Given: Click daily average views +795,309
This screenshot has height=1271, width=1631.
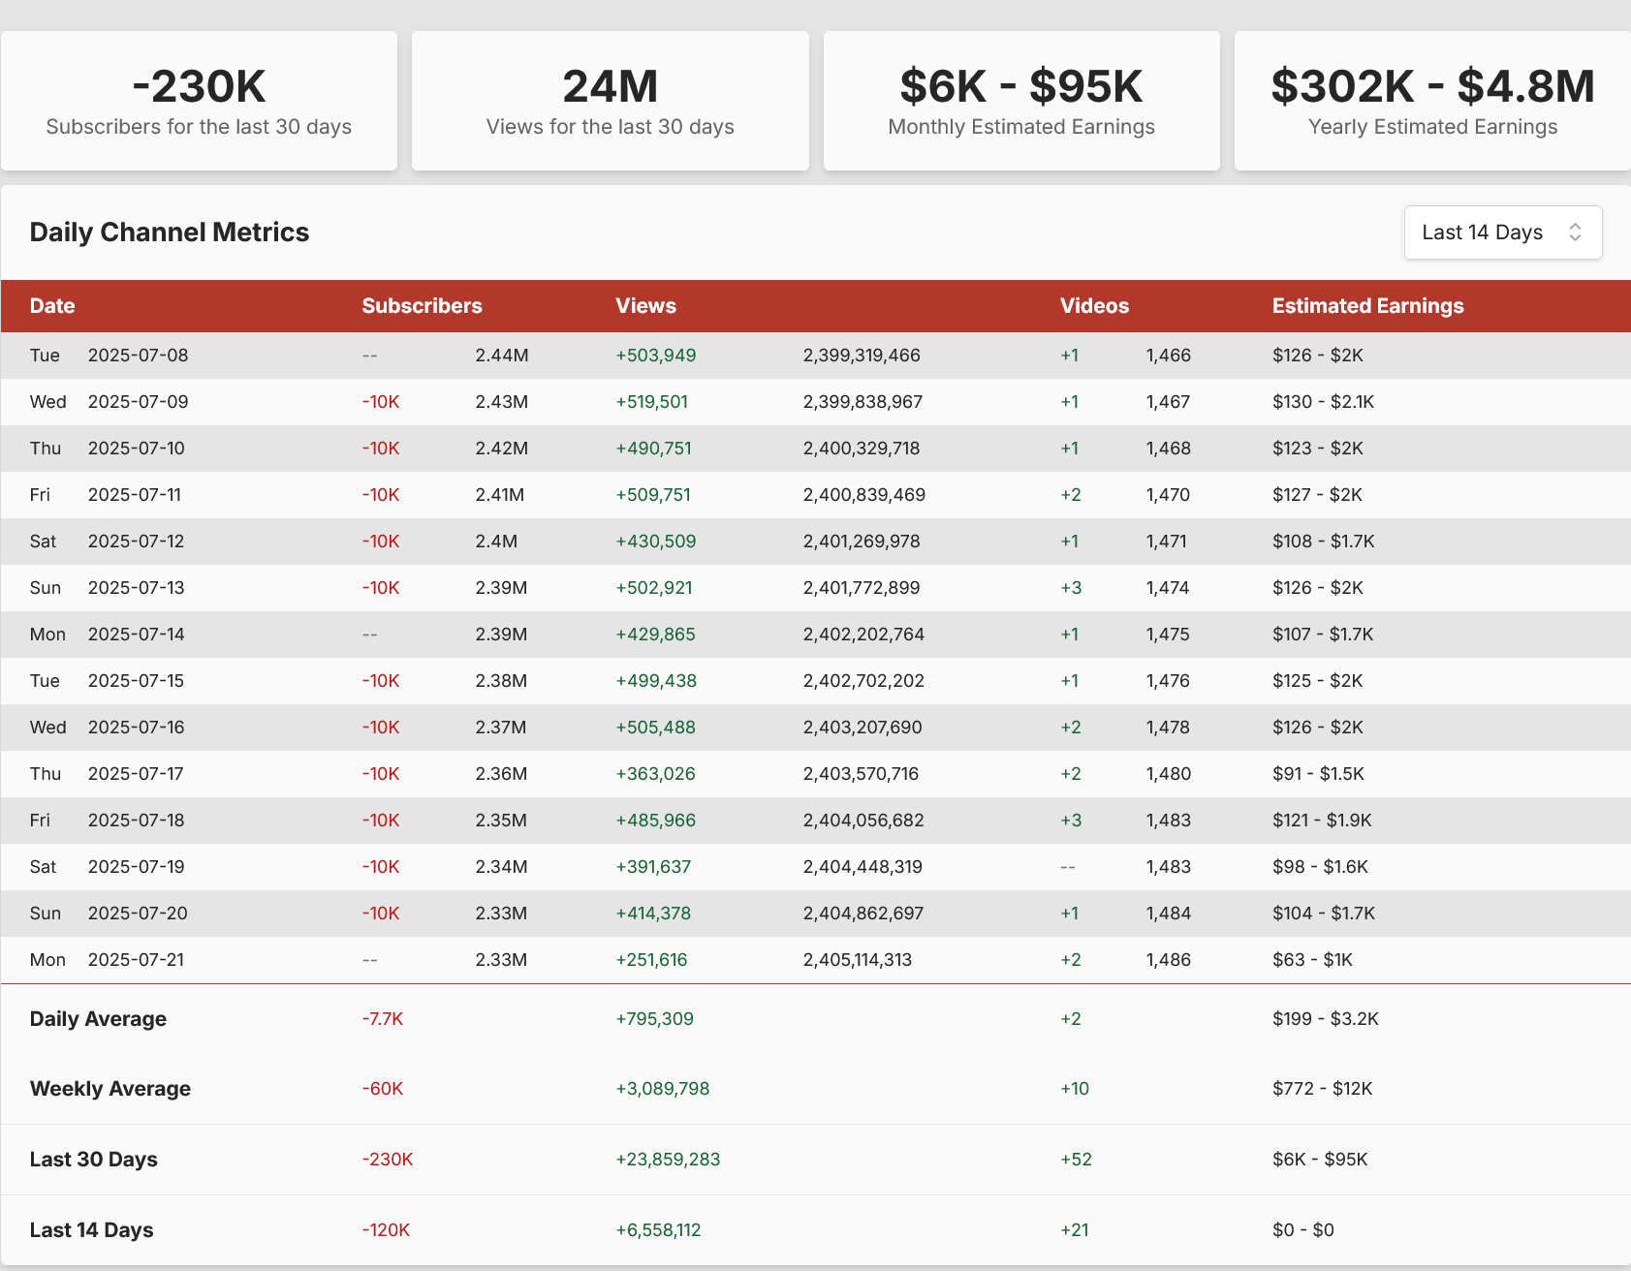Looking at the screenshot, I should click(654, 1019).
